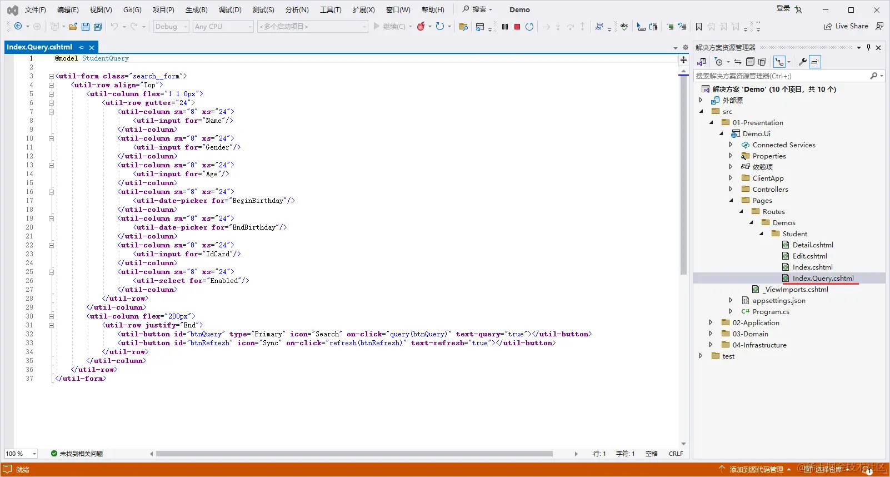
Task: Expand the 02-Application folder
Action: pos(711,322)
